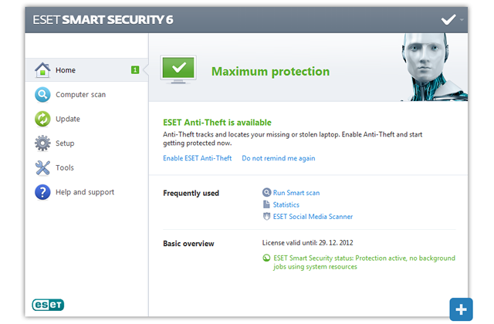Viewport: 494px width, 324px height.
Task: Click the Setup gear icon
Action: coord(42,143)
